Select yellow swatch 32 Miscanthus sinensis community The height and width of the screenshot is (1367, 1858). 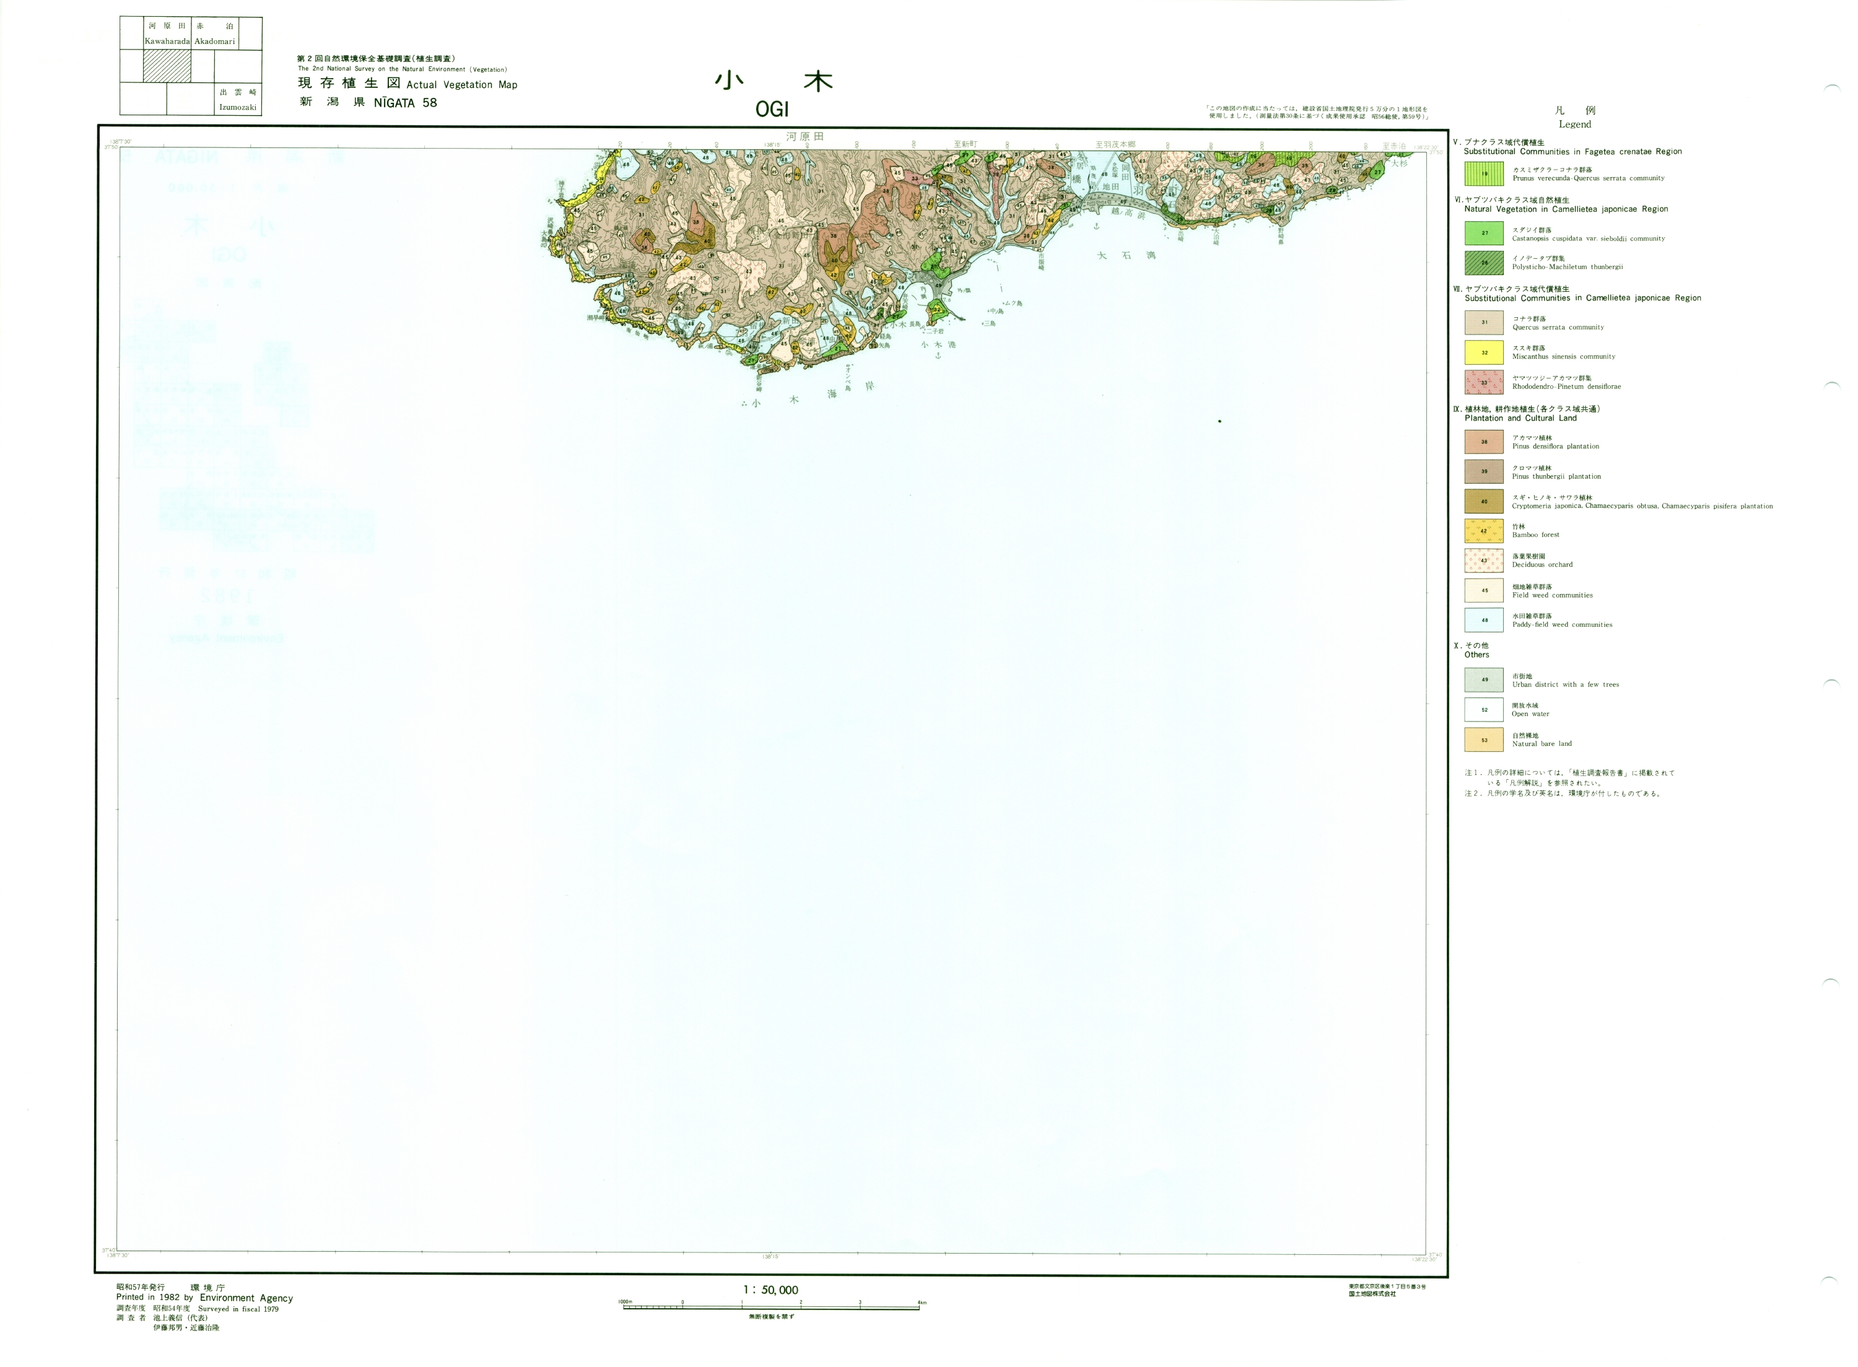[1484, 352]
